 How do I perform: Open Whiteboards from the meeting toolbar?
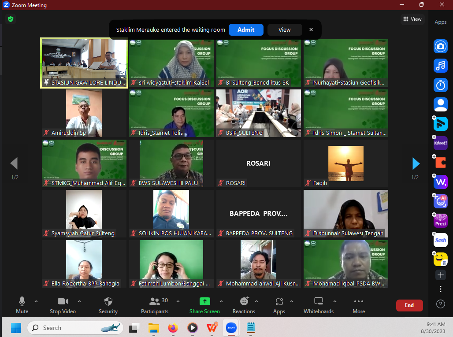pos(319,305)
